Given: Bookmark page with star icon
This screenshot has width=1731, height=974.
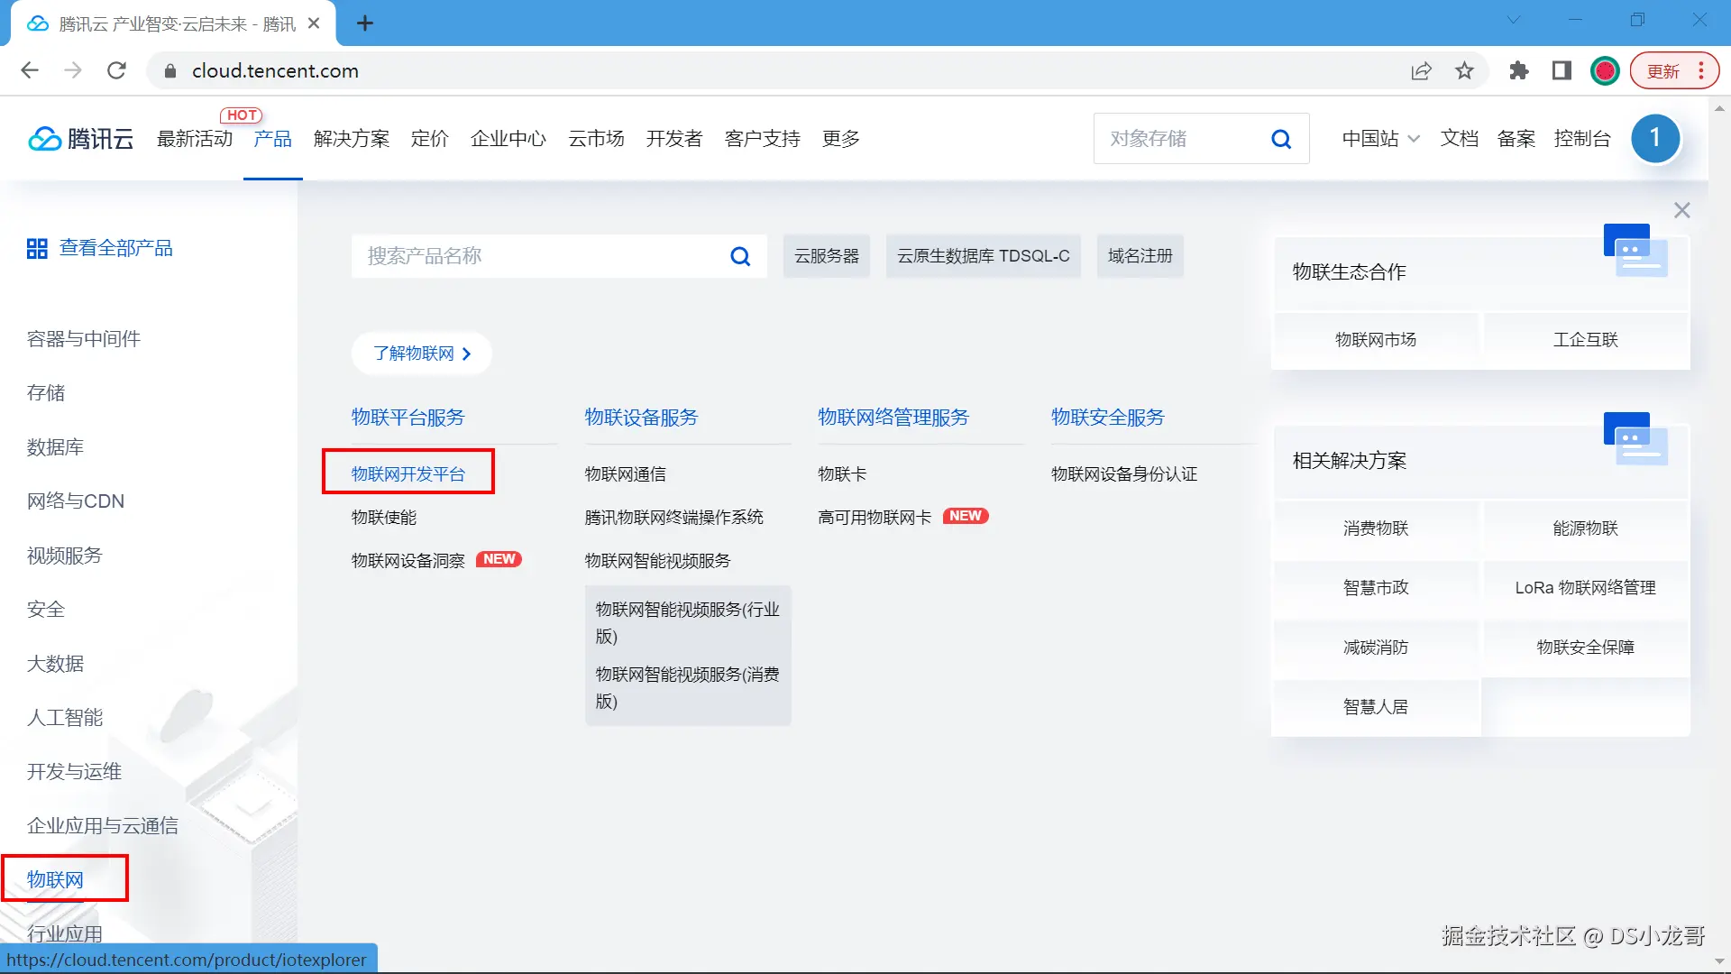Looking at the screenshot, I should click(x=1464, y=71).
